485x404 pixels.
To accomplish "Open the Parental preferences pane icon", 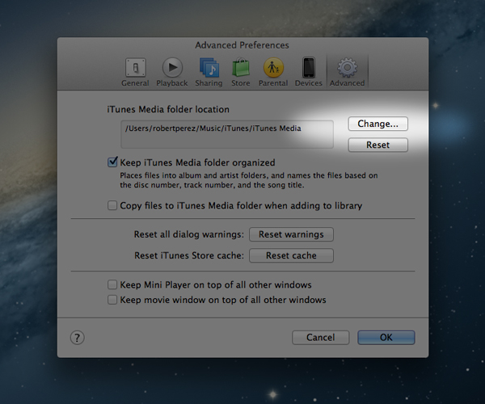I will click(273, 67).
